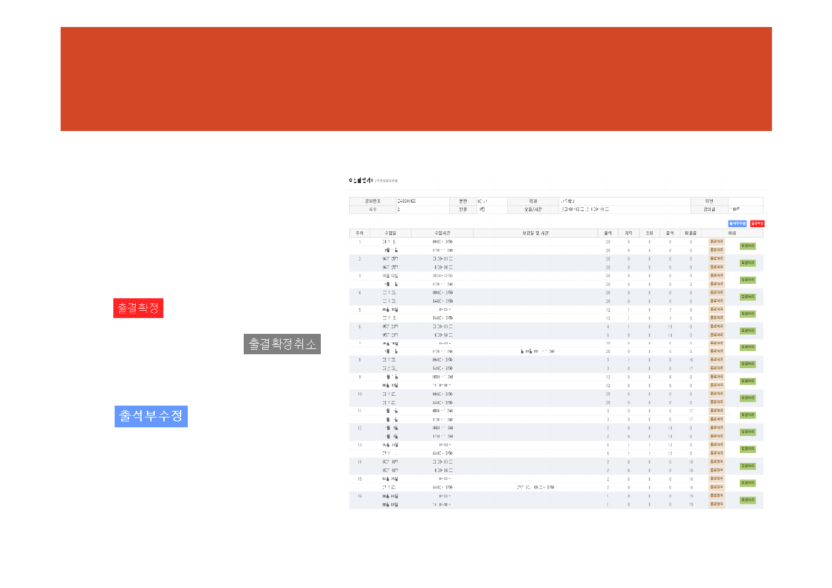Open 출결처리 for week 10 second session
The height and width of the screenshot is (588, 832).
(x=716, y=402)
